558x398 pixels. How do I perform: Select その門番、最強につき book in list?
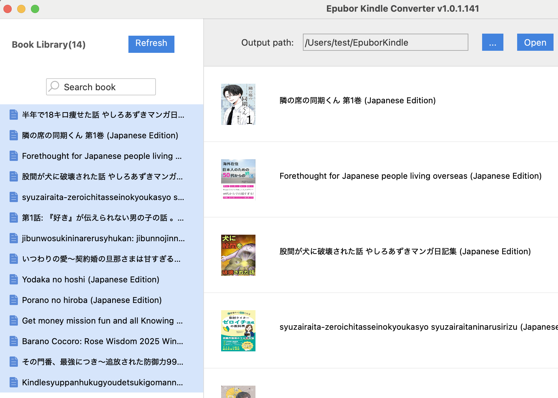click(102, 362)
